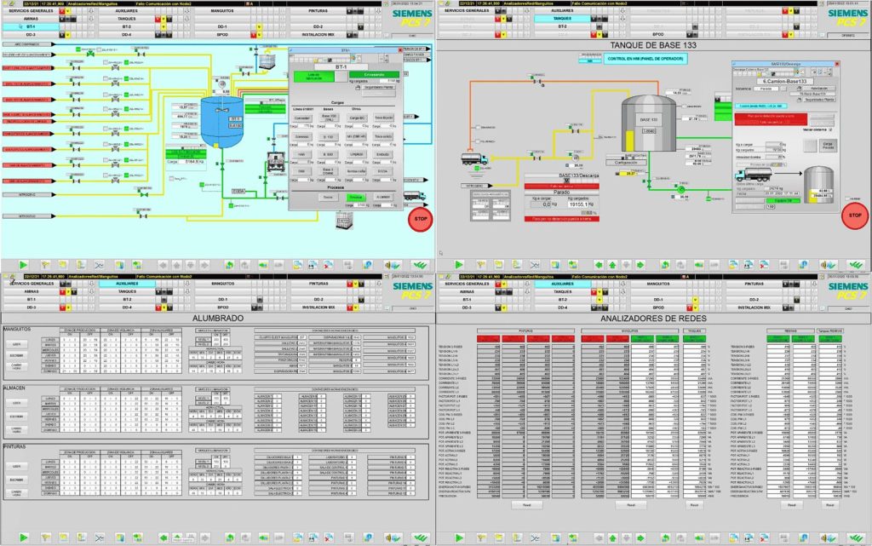Select BT-2 area in BT-1 screen navigation
Image resolution: width=872 pixels, height=546 pixels.
click(127, 26)
